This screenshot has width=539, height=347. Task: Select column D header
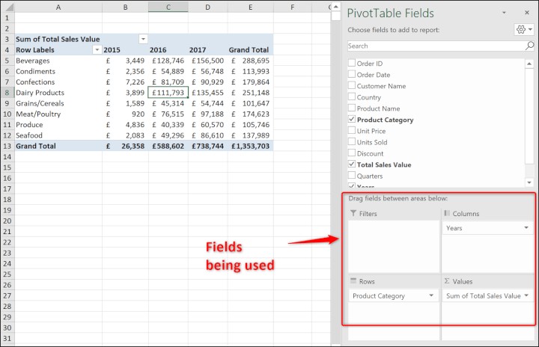pos(207,7)
